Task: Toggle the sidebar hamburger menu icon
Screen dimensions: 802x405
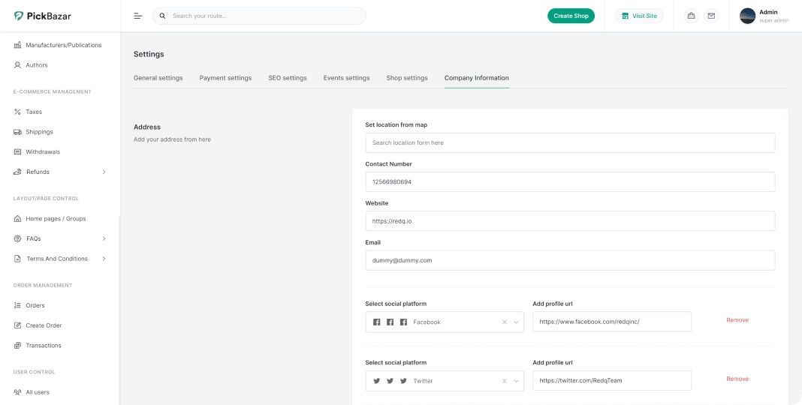Action: [x=138, y=16]
